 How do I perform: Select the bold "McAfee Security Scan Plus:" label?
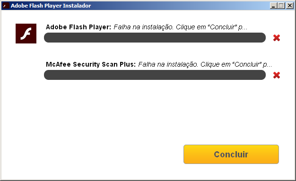pos(91,65)
